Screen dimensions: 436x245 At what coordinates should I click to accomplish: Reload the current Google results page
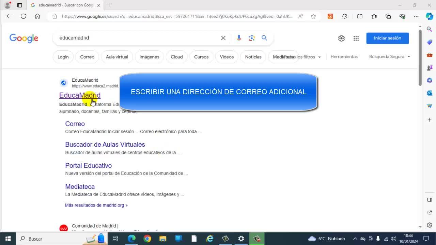(23, 16)
